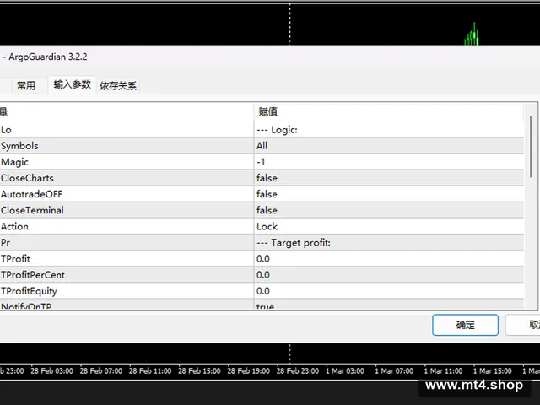The width and height of the screenshot is (540, 405).
Task: Select the 'CloseTerminal' variable name
Action: [32, 210]
